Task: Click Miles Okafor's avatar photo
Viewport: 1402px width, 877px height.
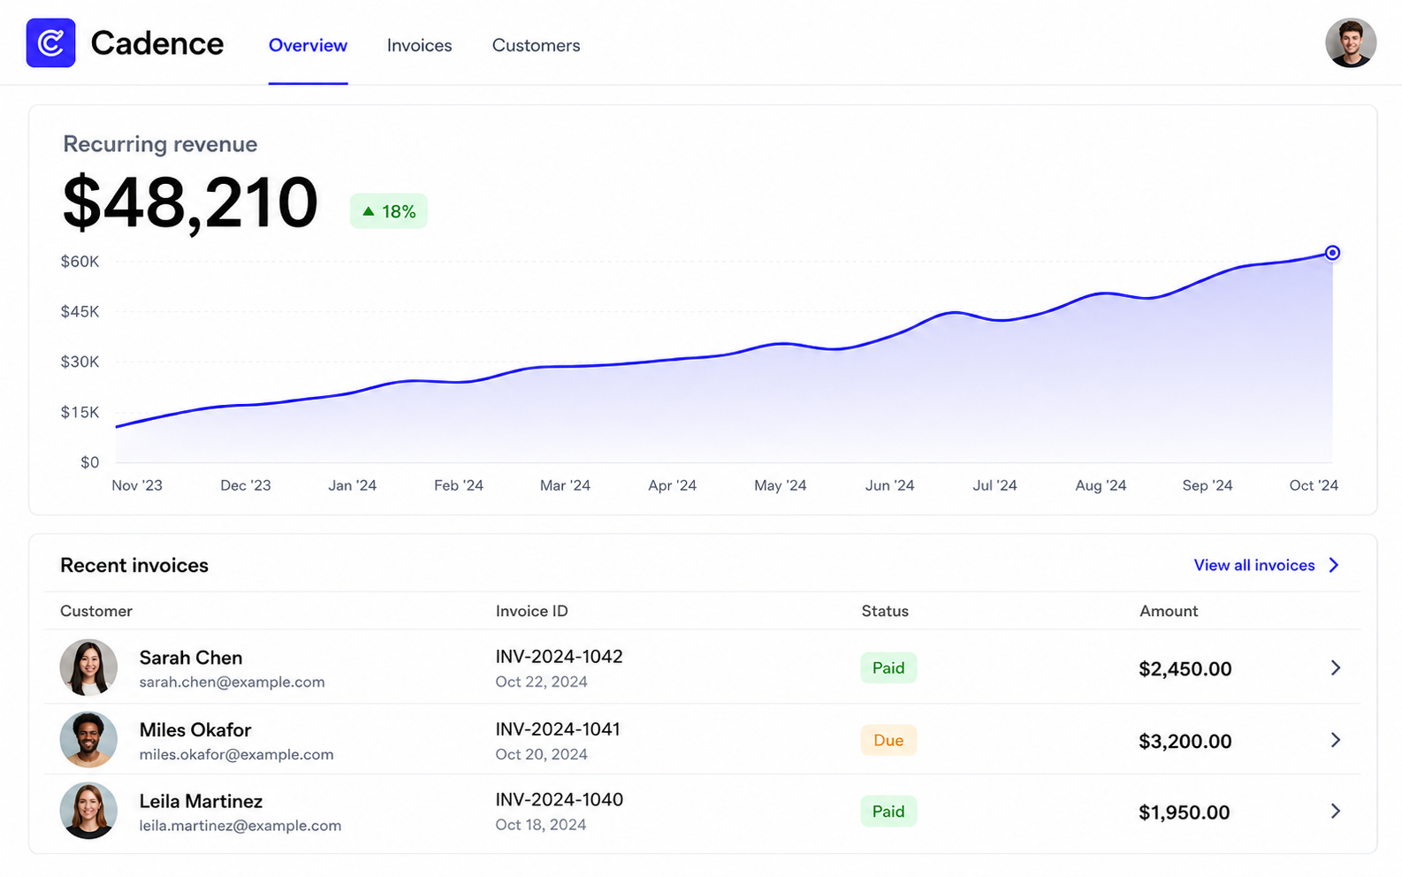Action: click(88, 739)
